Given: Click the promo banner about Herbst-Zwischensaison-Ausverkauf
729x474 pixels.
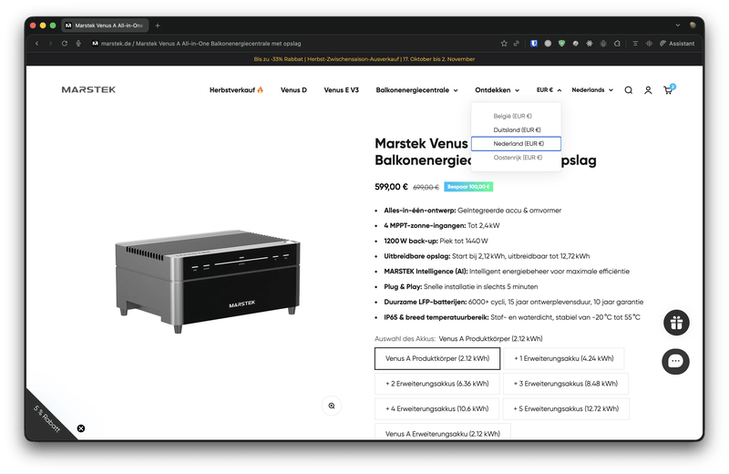Looking at the screenshot, I should tap(364, 59).
